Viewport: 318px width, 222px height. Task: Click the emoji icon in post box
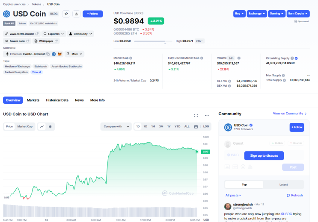pyautogui.click(x=243, y=167)
